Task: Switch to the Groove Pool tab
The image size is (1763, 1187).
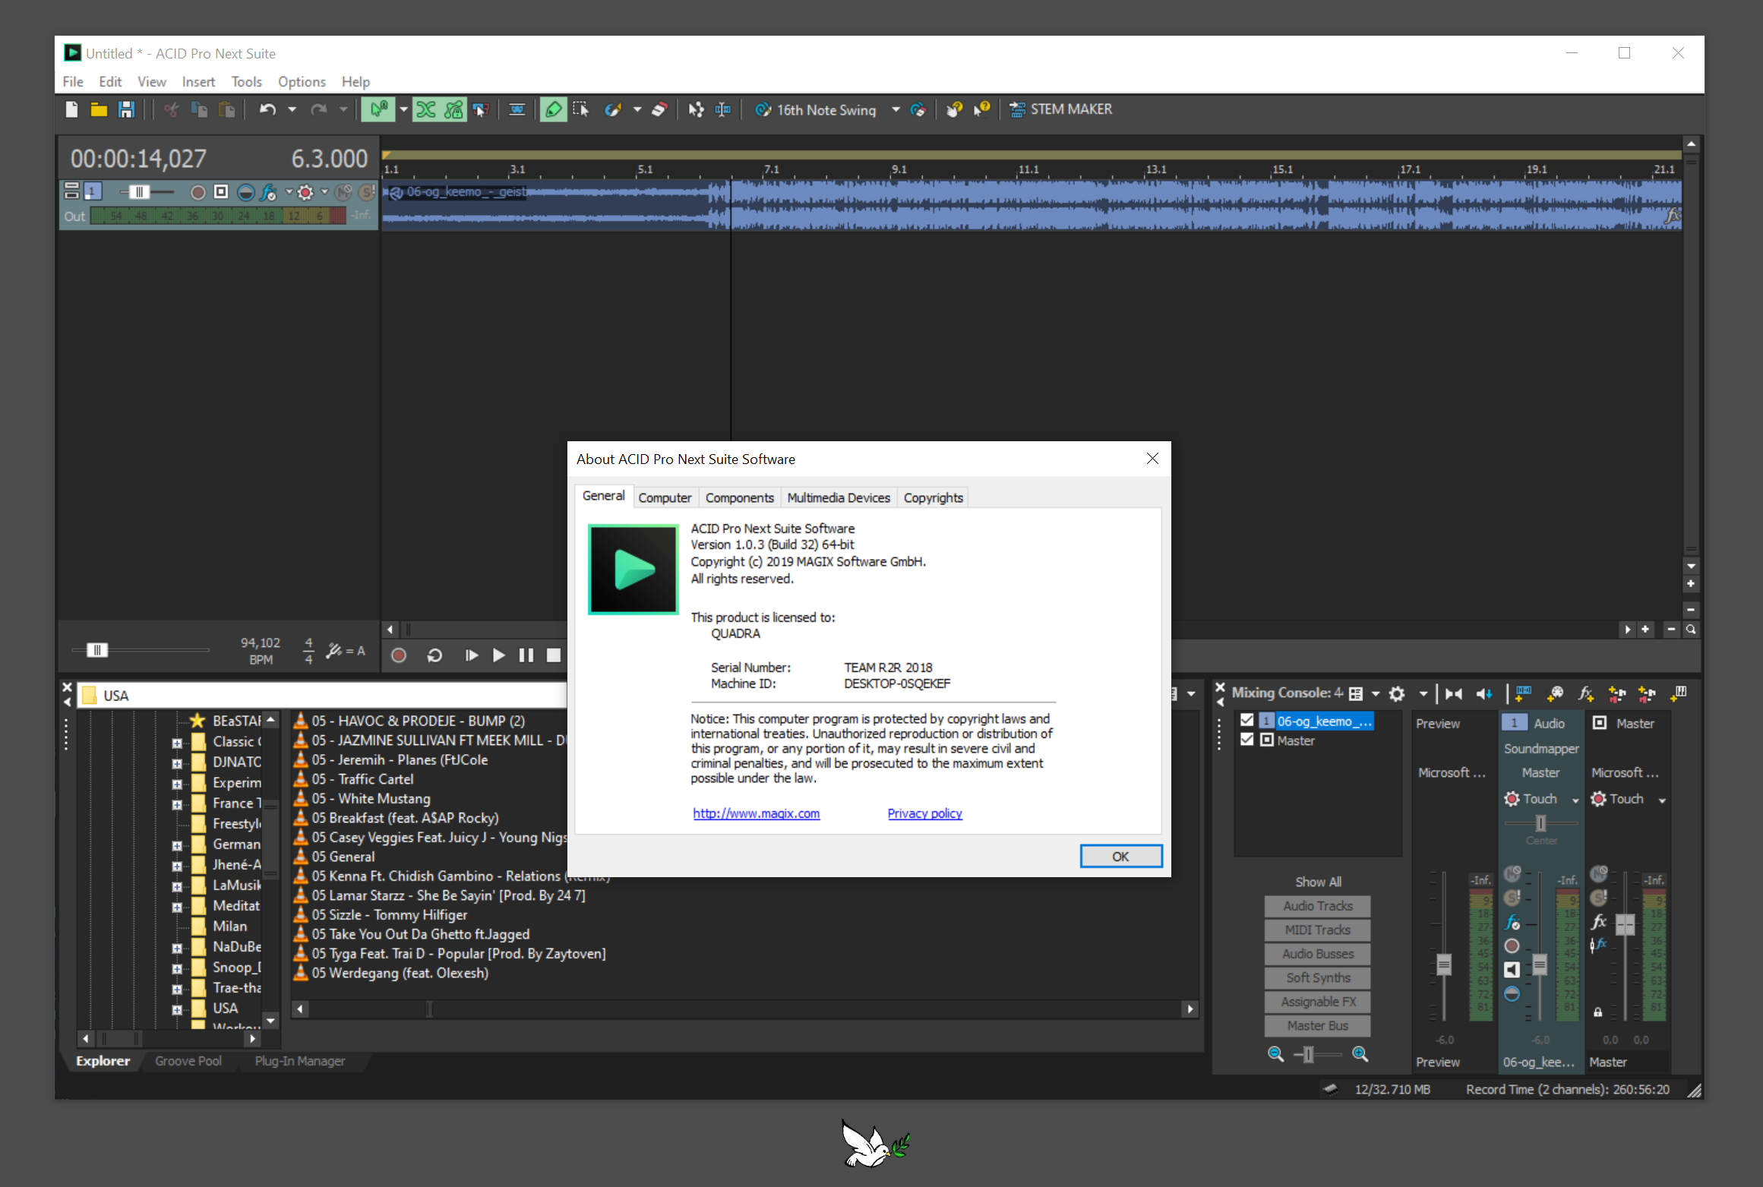Action: tap(188, 1060)
